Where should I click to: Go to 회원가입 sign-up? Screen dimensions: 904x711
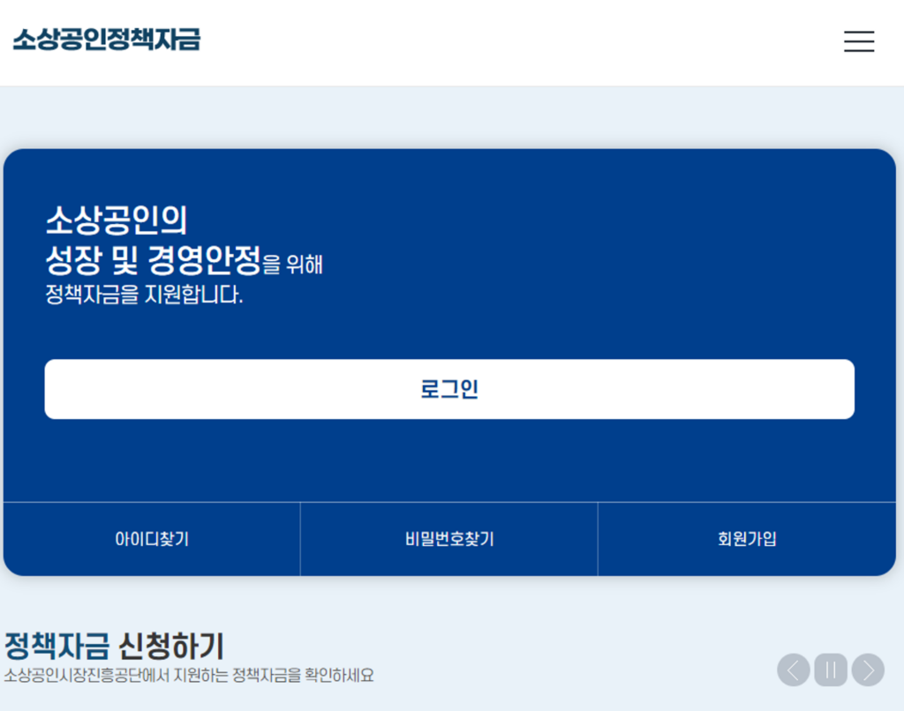[747, 539]
